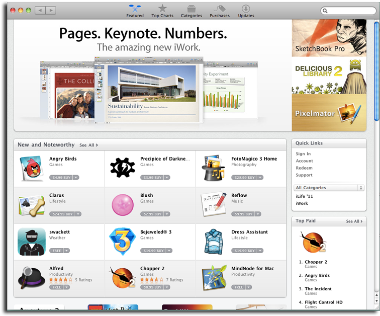Open the Support quick link

(304, 175)
